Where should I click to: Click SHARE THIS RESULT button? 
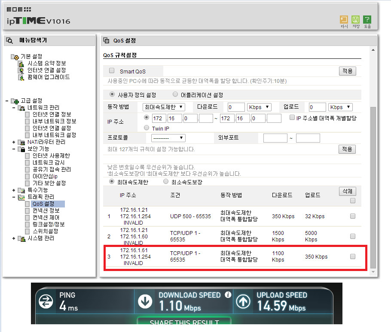(x=184, y=321)
